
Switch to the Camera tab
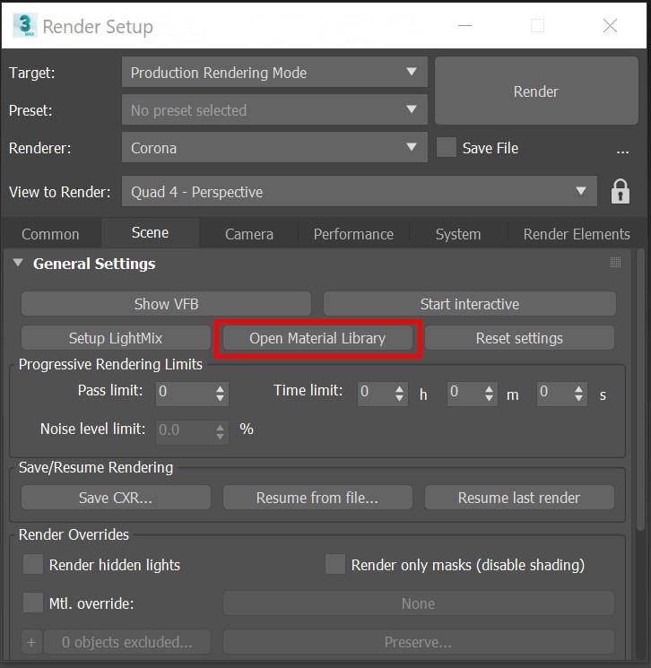point(248,234)
